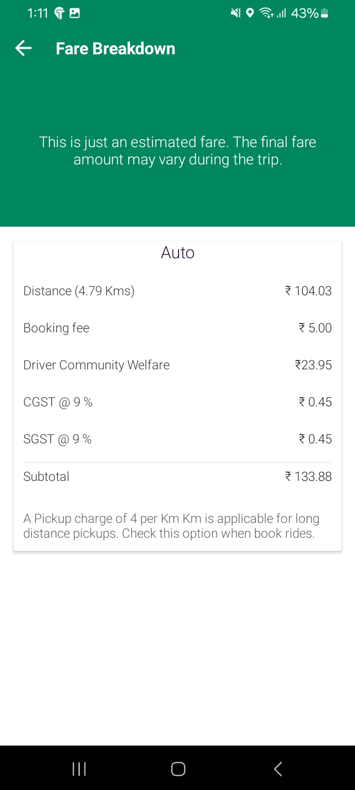Tap the Driver Community Welfare label
The width and height of the screenshot is (355, 790).
[x=97, y=365]
